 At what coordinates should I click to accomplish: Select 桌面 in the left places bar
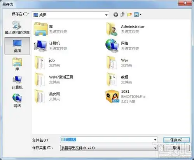point(17,46)
